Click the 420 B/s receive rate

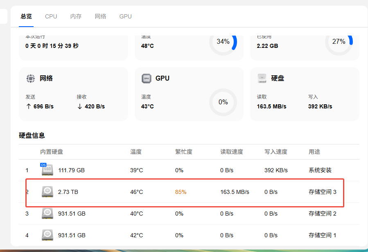pyautogui.click(x=95, y=106)
